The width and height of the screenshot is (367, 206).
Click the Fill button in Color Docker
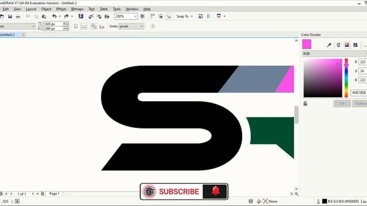(x=342, y=104)
